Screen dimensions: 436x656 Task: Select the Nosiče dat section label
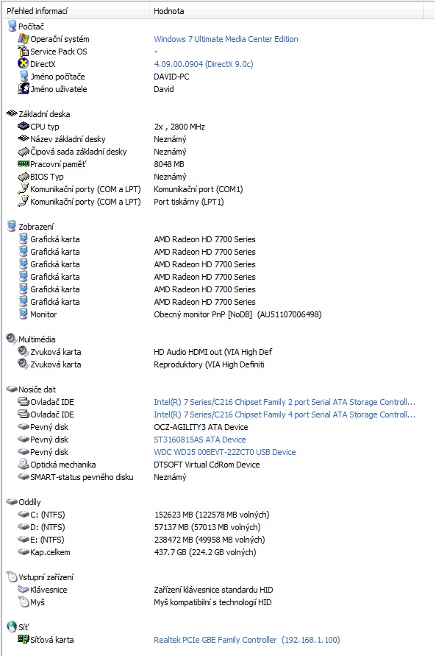pyautogui.click(x=37, y=389)
